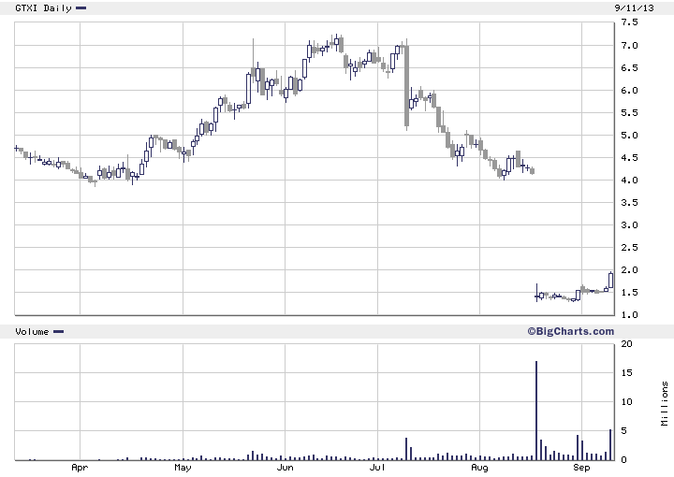Click the Jul month label
The width and height of the screenshot is (674, 477).
click(377, 467)
